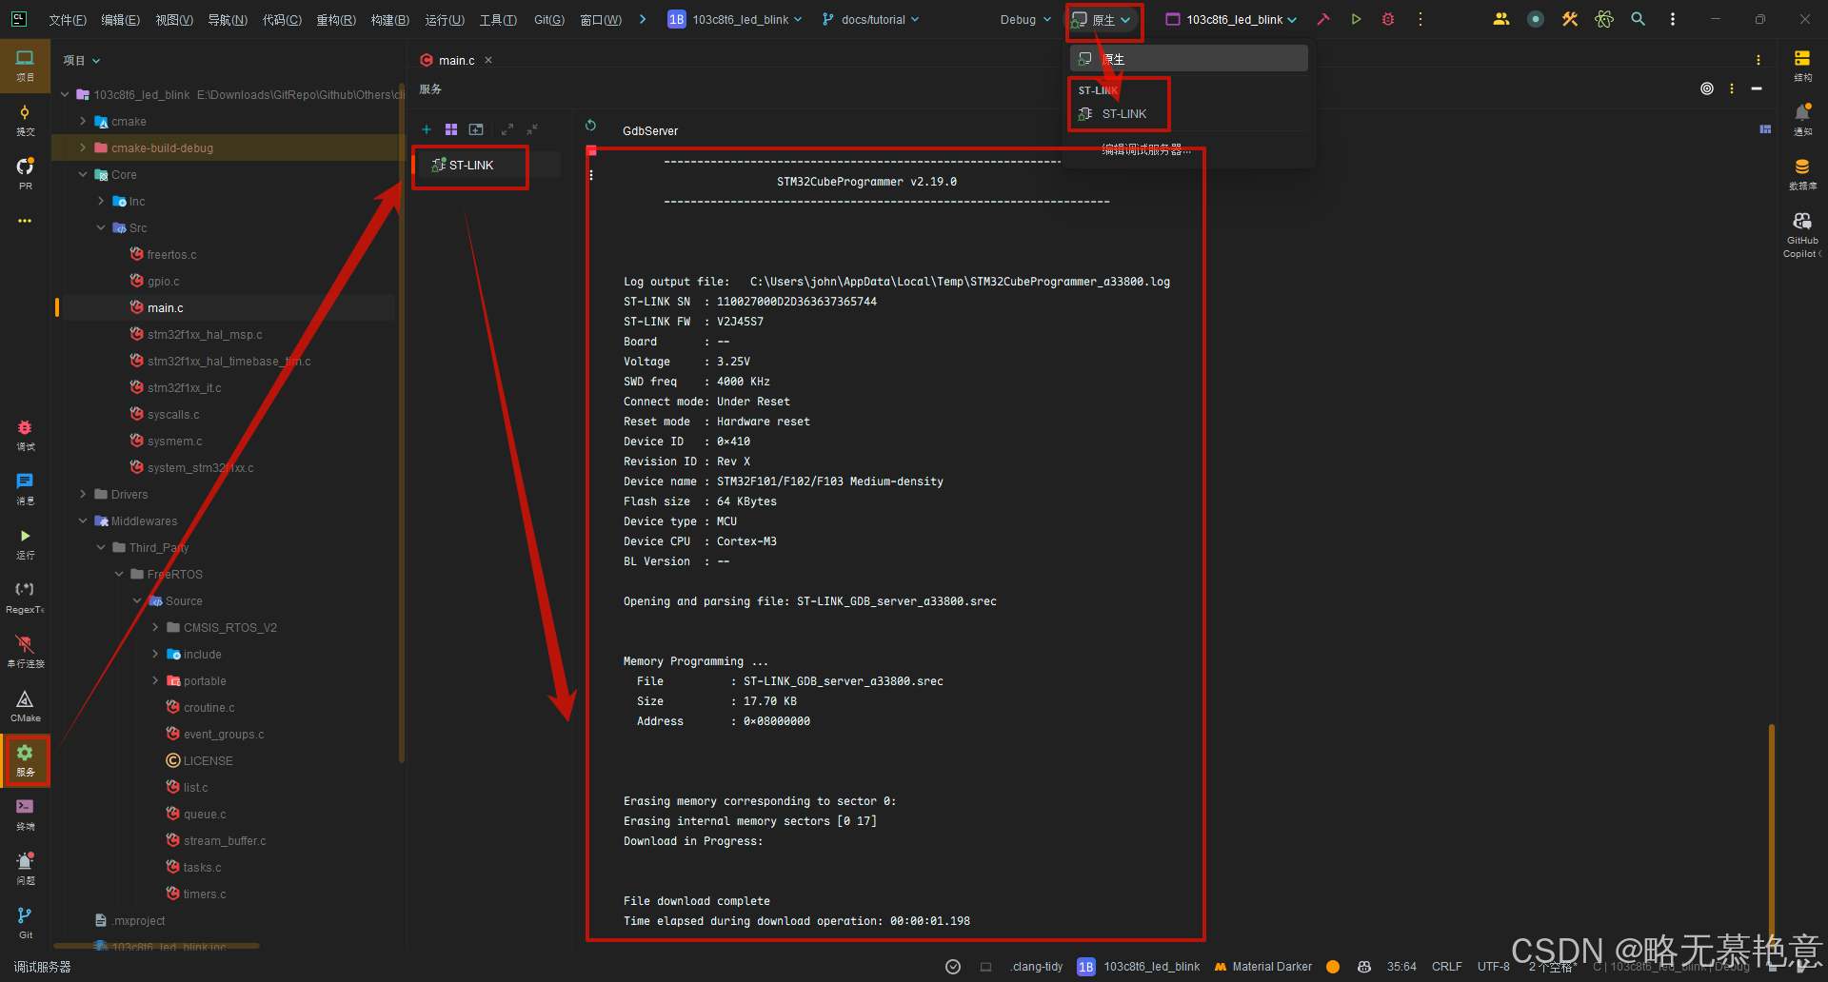
Task: Open the 重构(R) menu
Action: coord(336,19)
